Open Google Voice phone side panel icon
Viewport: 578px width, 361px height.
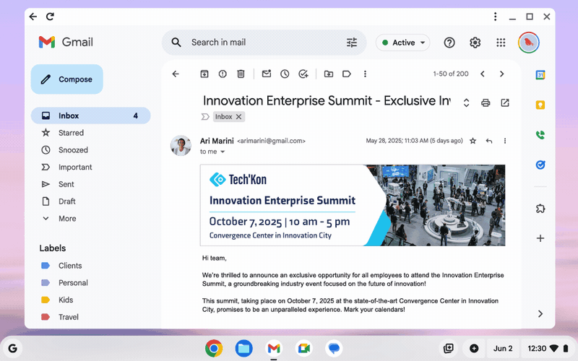click(x=540, y=135)
